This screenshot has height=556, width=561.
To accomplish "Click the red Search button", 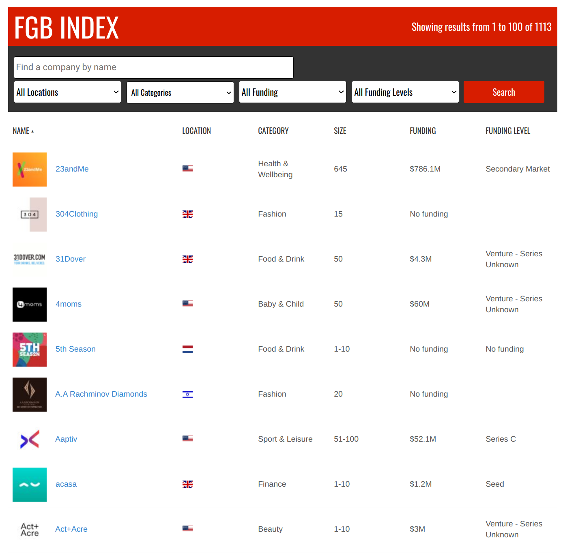I will (x=504, y=92).
